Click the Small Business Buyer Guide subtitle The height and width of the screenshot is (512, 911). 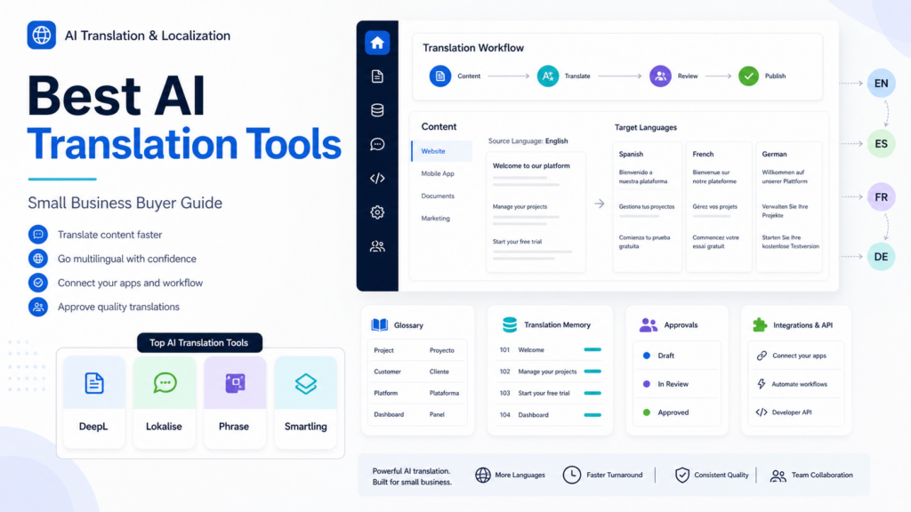pyautogui.click(x=125, y=203)
